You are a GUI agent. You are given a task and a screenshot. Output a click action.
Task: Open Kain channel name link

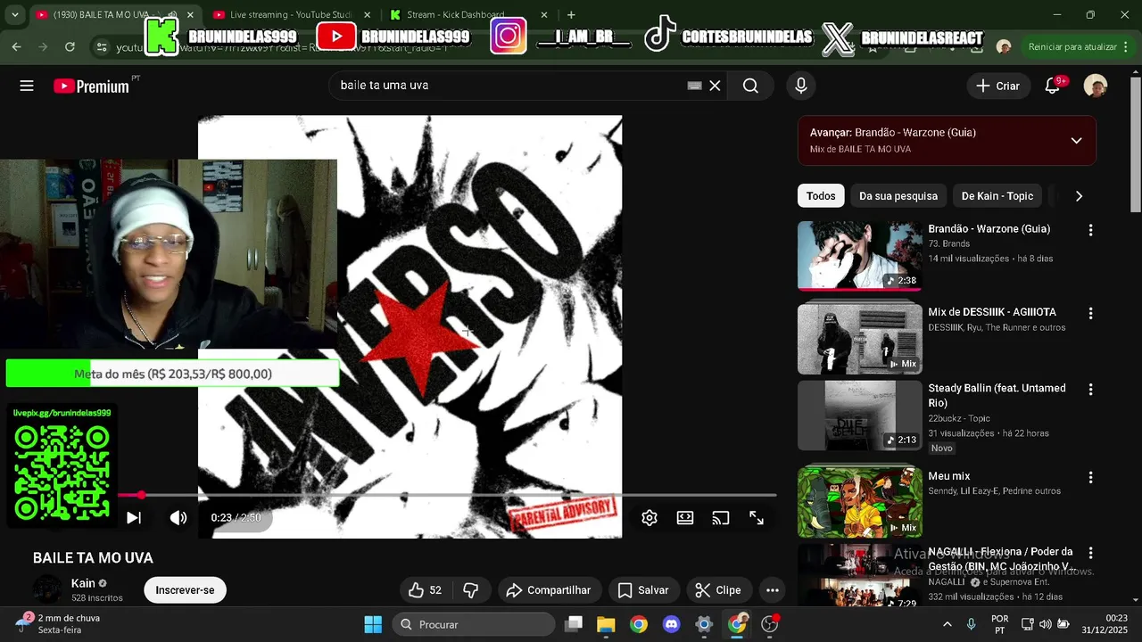point(83,583)
